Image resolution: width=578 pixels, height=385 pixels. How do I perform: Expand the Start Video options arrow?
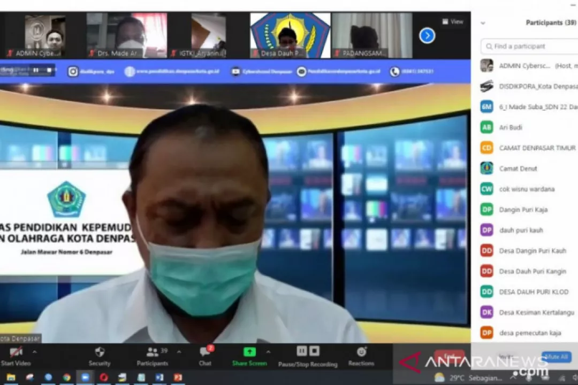(35, 352)
